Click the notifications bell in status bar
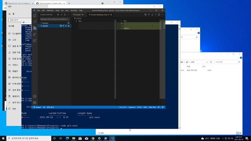The height and width of the screenshot is (141, 251). [x=162, y=107]
